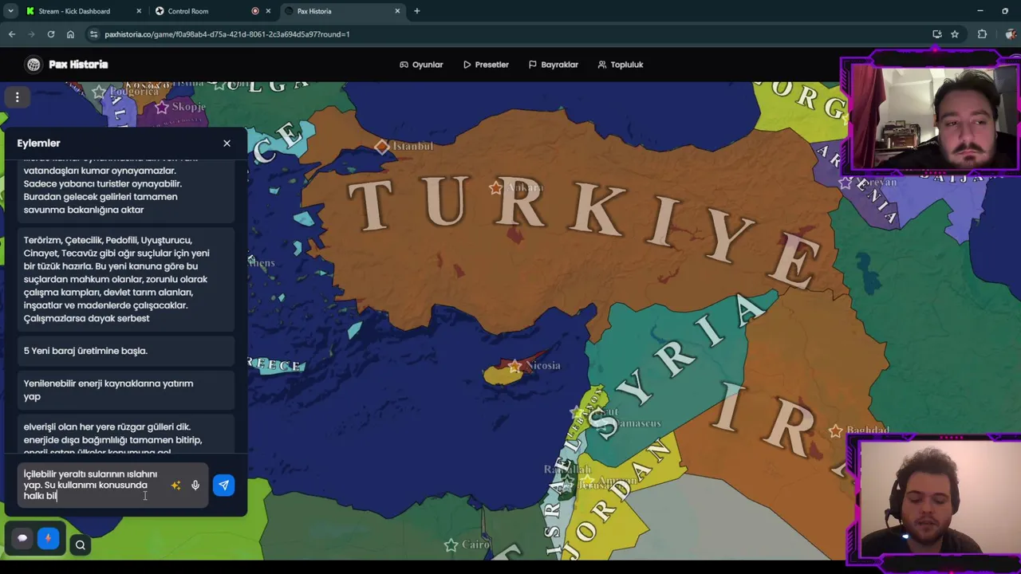The width and height of the screenshot is (1021, 574).
Task: Open the Bayraklar menu
Action: point(554,65)
